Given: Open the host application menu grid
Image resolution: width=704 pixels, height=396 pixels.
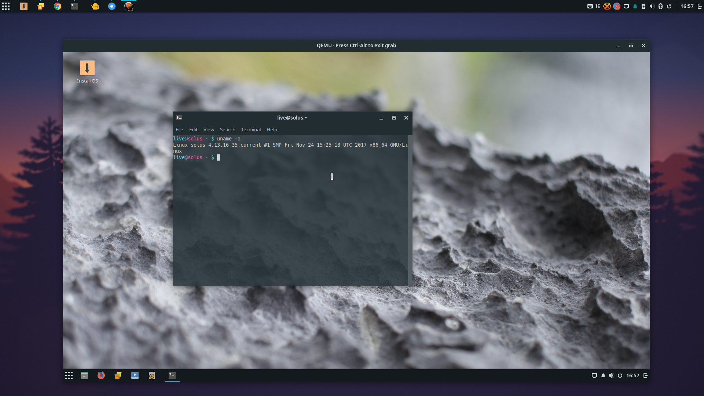Looking at the screenshot, I should (6, 6).
